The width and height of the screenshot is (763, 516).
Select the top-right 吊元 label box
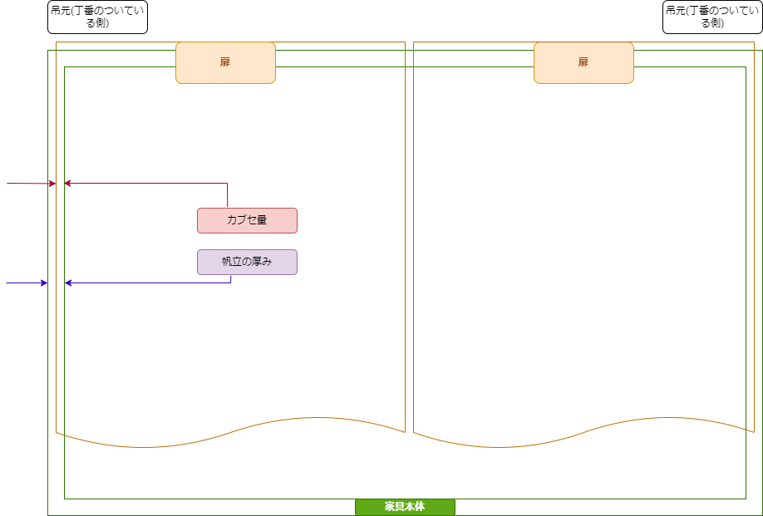click(x=712, y=17)
